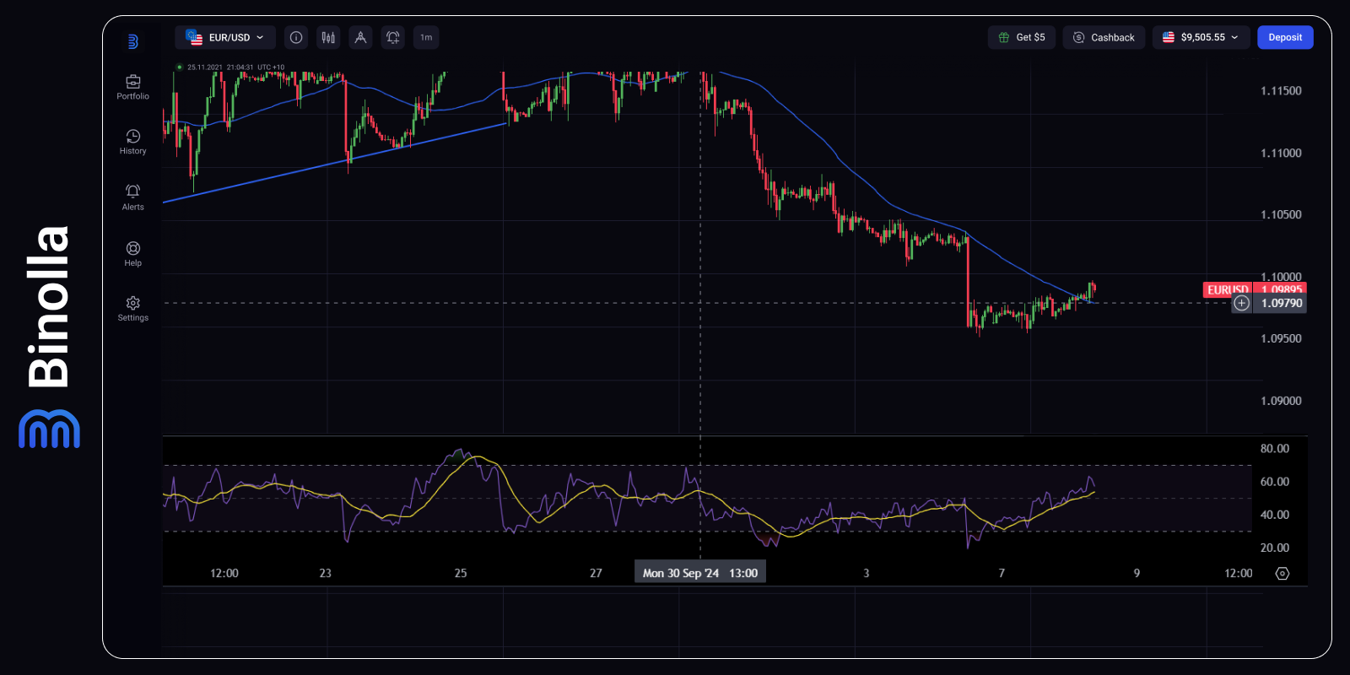1350x675 pixels.
Task: Open the Alerts bell icon in the sidebar
Action: point(132,197)
